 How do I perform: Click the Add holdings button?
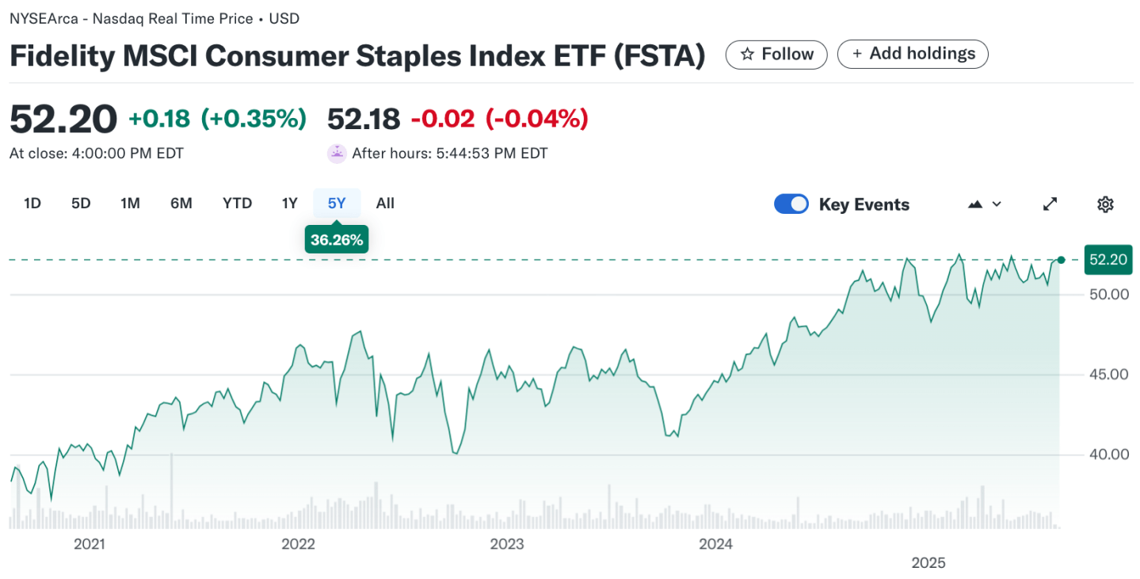(913, 53)
